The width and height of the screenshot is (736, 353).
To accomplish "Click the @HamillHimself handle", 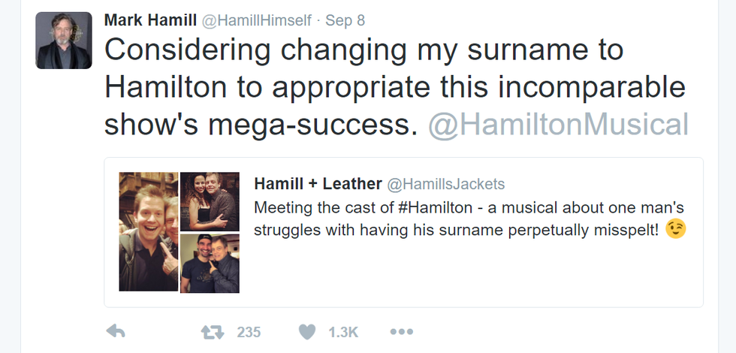I will (x=256, y=20).
